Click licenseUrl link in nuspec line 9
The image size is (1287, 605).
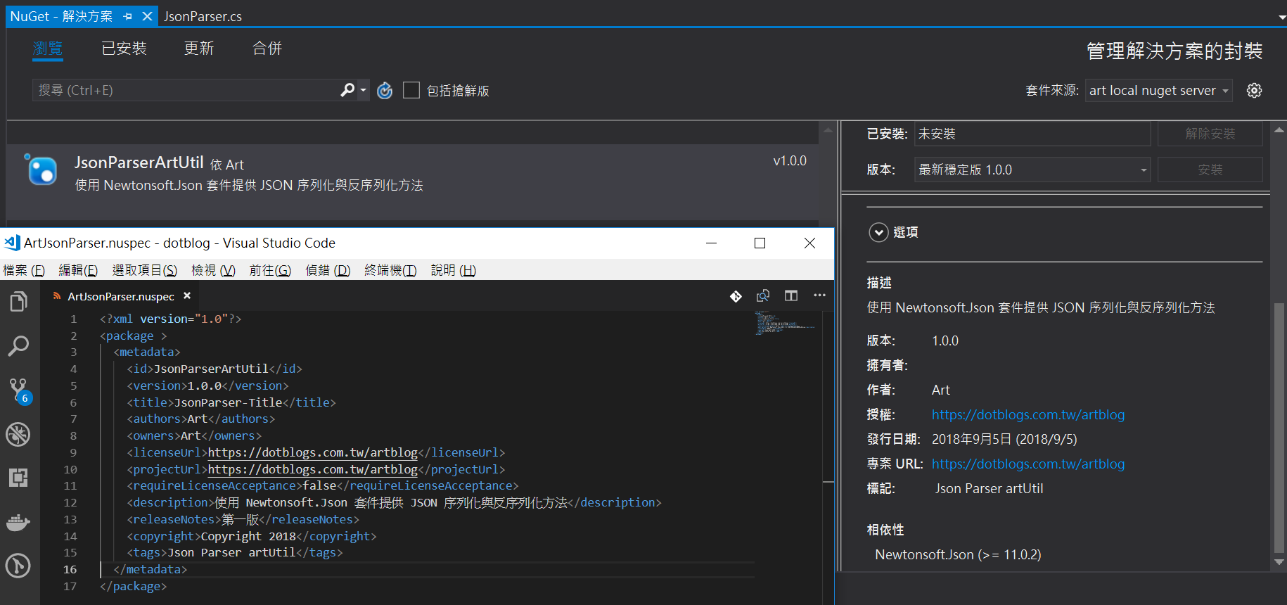pos(312,452)
